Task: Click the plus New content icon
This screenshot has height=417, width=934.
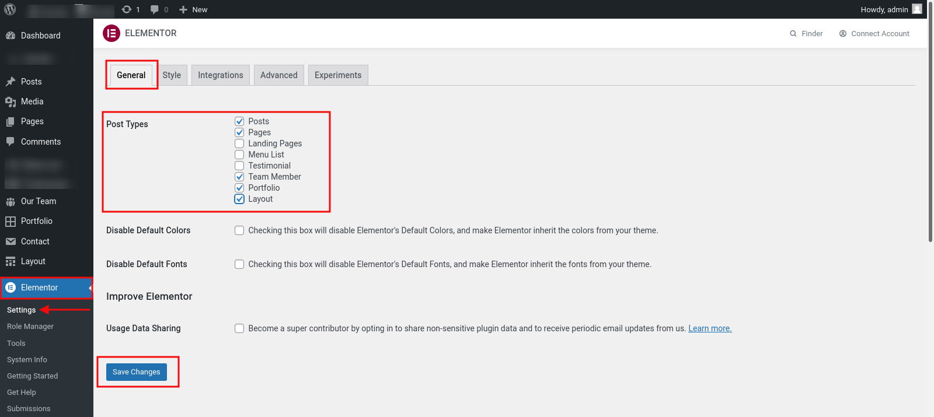Action: (183, 9)
